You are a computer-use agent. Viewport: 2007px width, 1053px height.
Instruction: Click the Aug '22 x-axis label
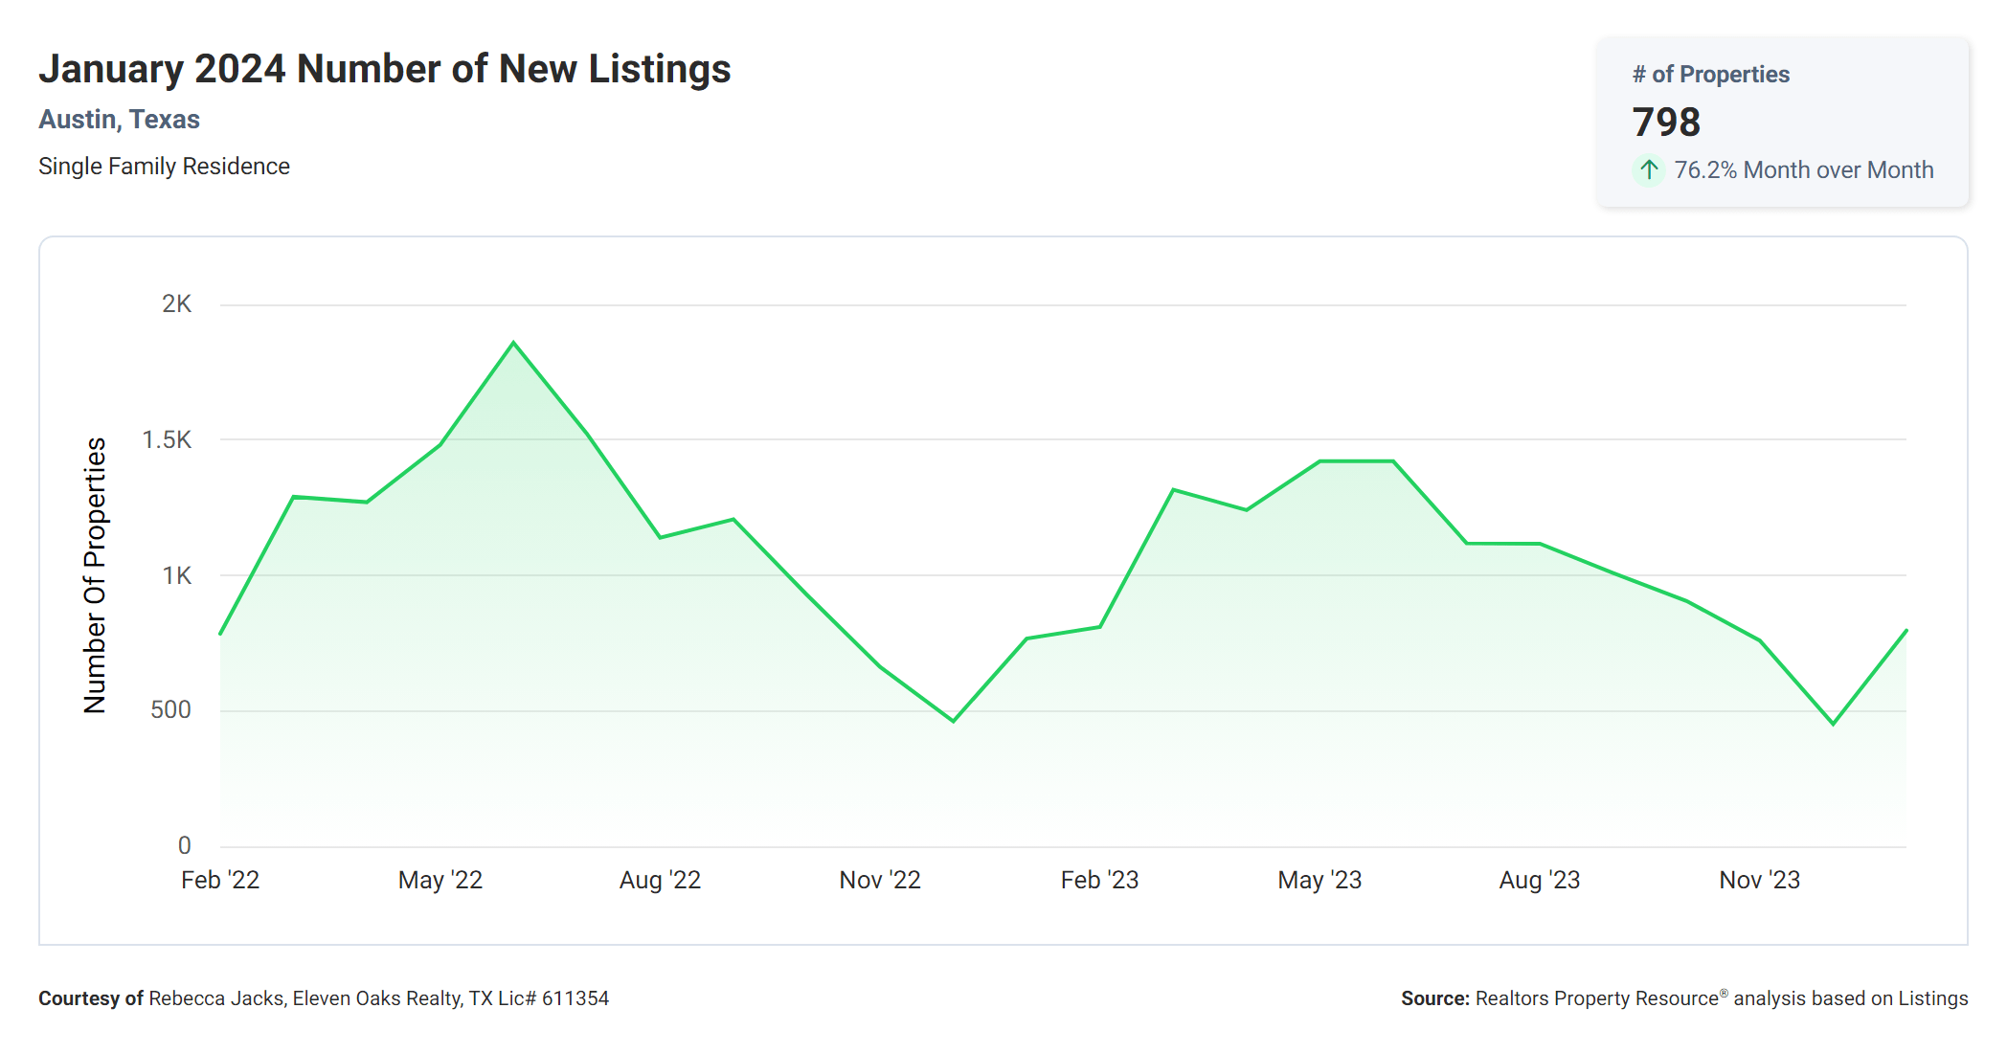pyautogui.click(x=660, y=880)
